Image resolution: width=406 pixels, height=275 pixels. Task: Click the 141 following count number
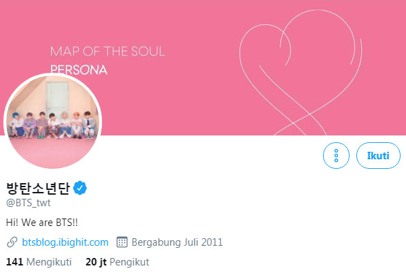point(14,262)
